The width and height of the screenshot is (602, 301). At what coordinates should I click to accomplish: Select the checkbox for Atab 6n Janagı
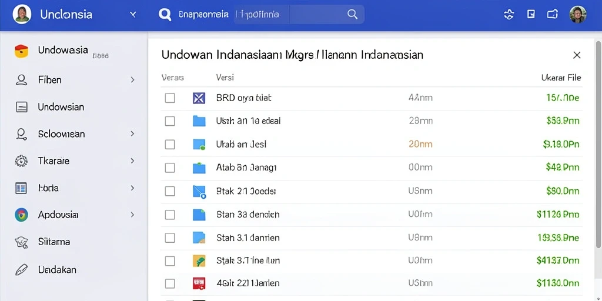[x=170, y=168]
